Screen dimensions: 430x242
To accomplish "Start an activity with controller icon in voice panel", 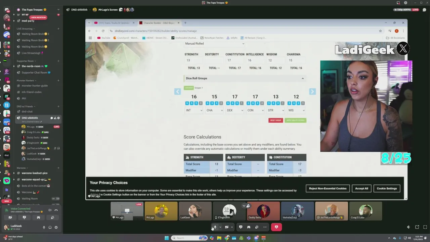I will pyautogui.click(x=38, y=217).
